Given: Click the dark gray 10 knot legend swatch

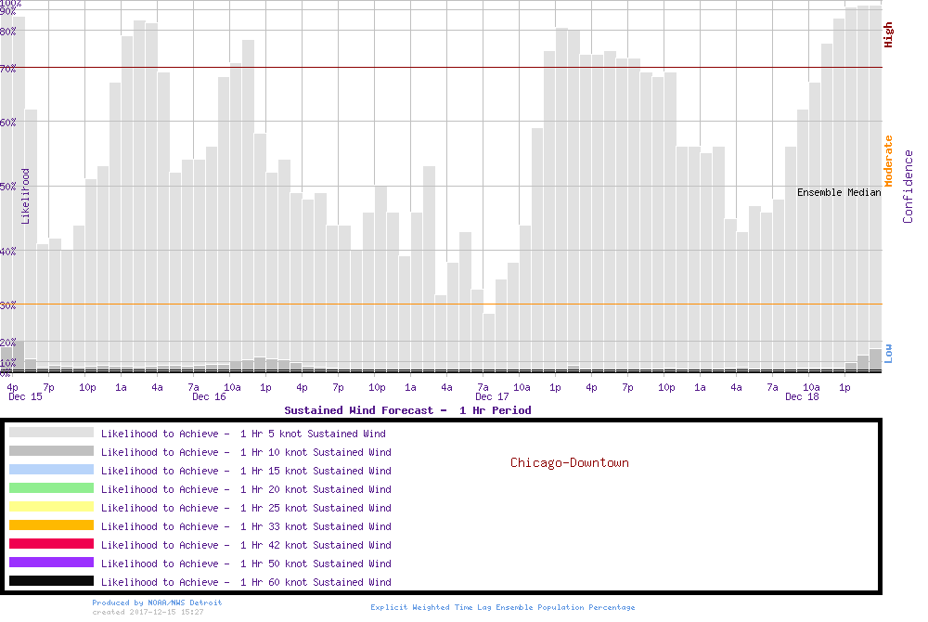Looking at the screenshot, I should click(x=51, y=451).
